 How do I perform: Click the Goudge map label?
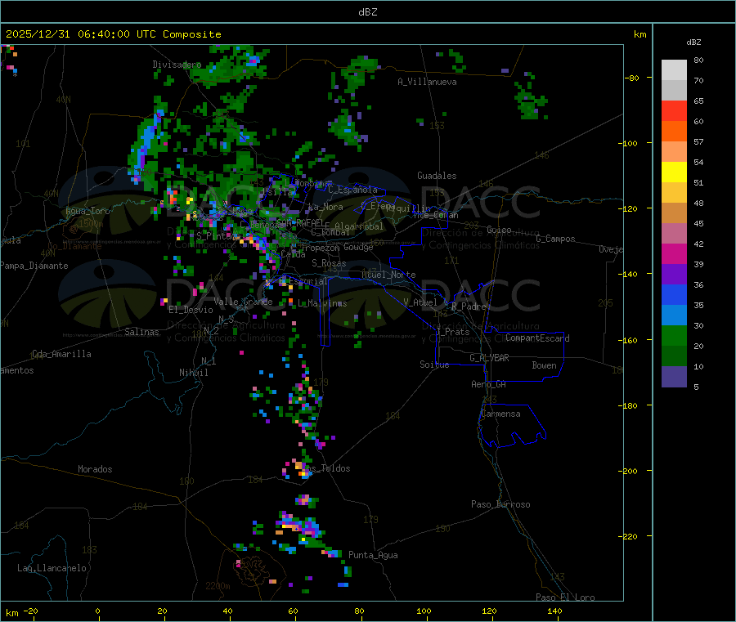coord(358,247)
